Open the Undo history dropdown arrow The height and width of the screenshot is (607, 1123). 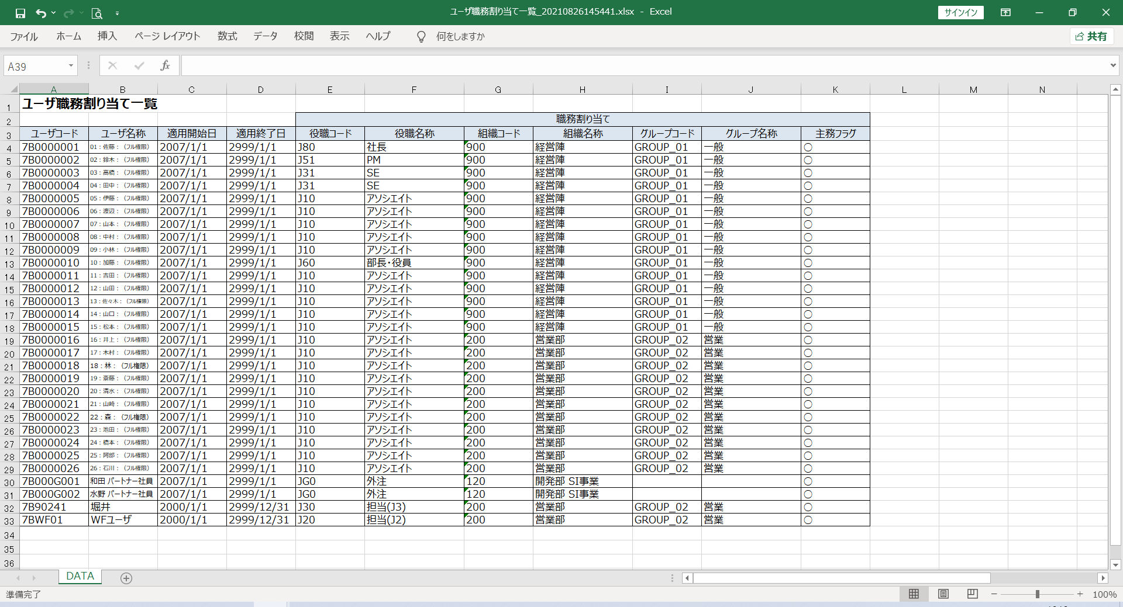point(53,13)
